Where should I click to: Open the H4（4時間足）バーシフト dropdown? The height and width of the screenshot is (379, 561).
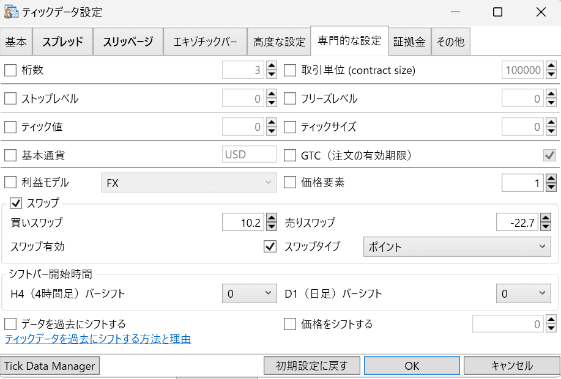[249, 293]
